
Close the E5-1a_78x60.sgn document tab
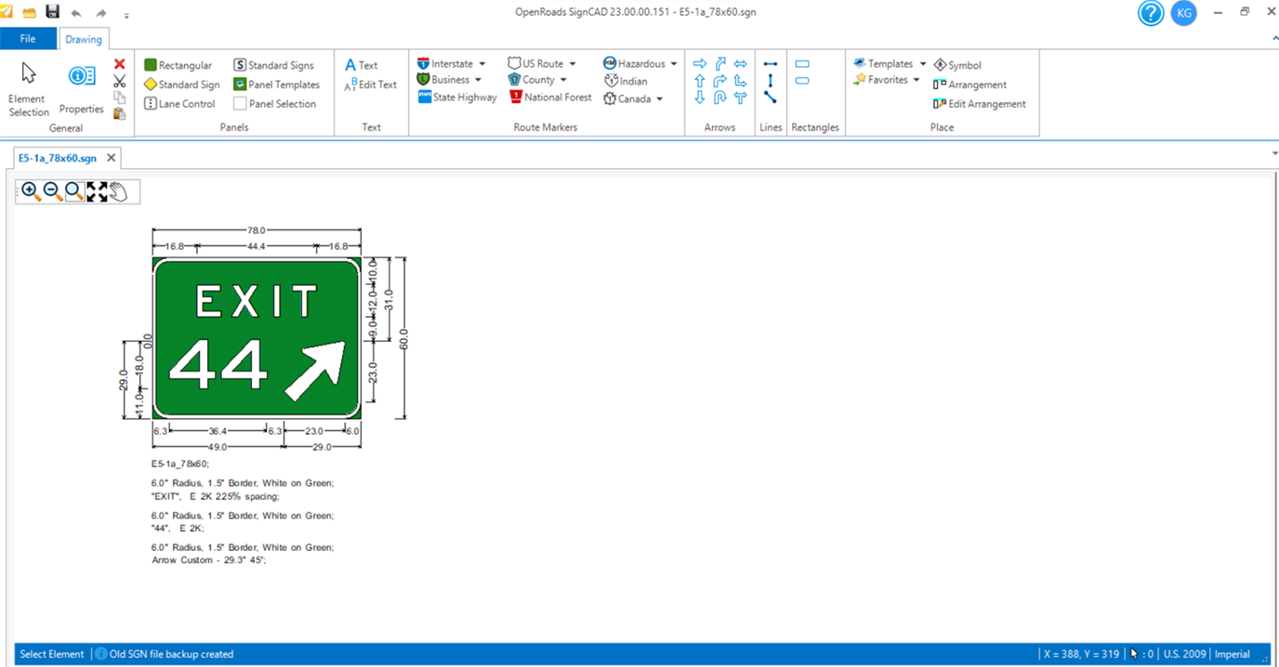[x=112, y=158]
